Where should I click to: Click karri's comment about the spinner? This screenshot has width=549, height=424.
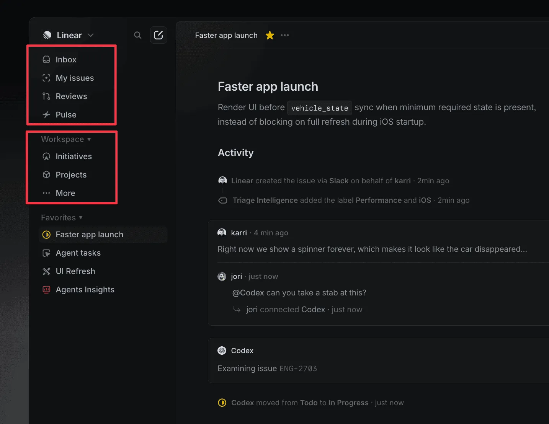(373, 249)
